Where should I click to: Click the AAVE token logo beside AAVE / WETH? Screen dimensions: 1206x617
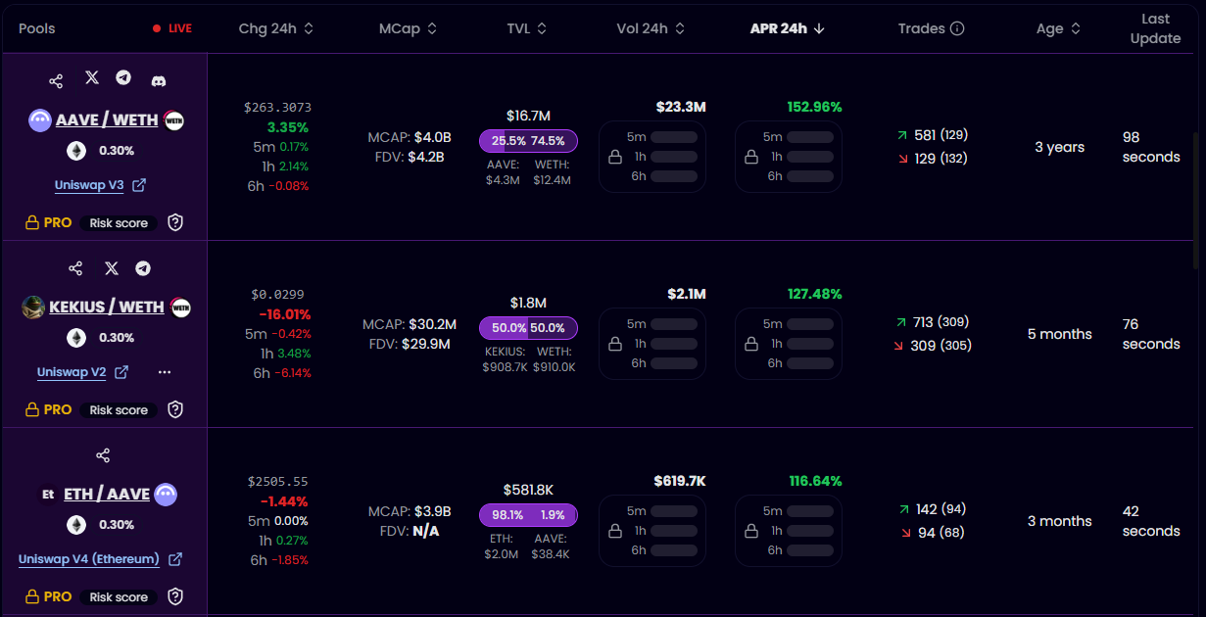(39, 120)
